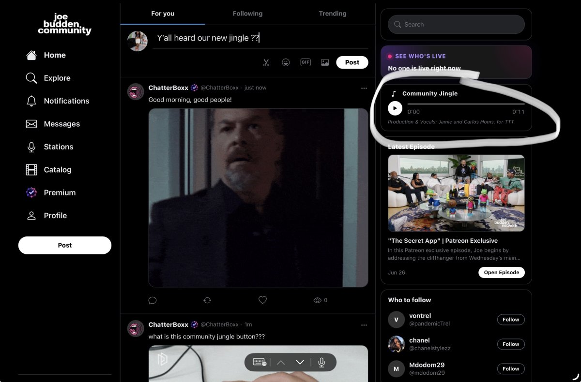This screenshot has height=382, width=581.
Task: Reply to the 'Good morning' post
Action: 153,300
